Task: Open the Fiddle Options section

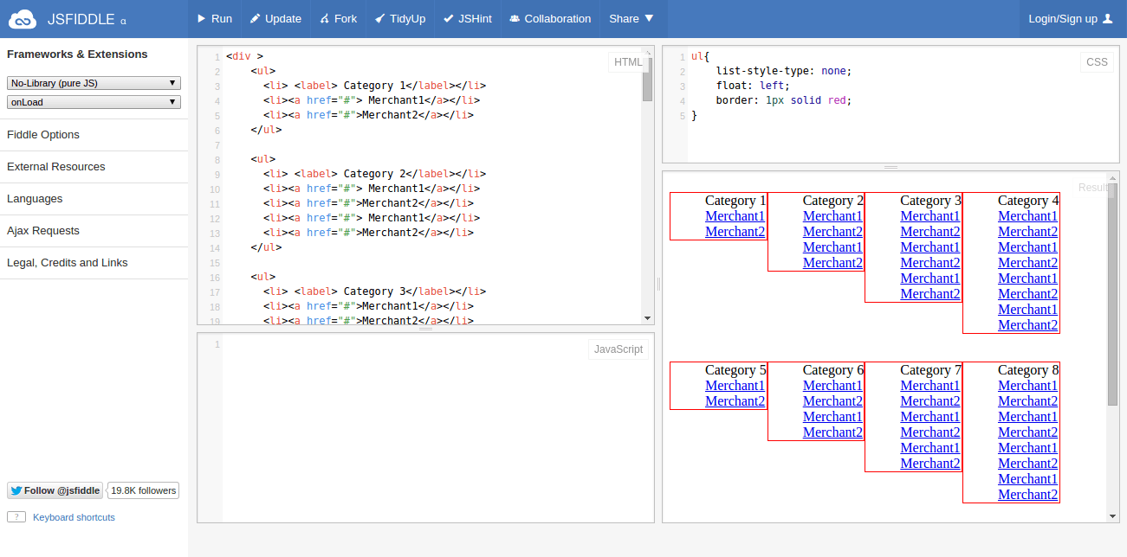Action: click(42, 134)
